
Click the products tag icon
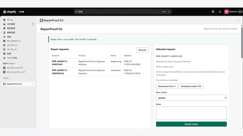(4, 28)
